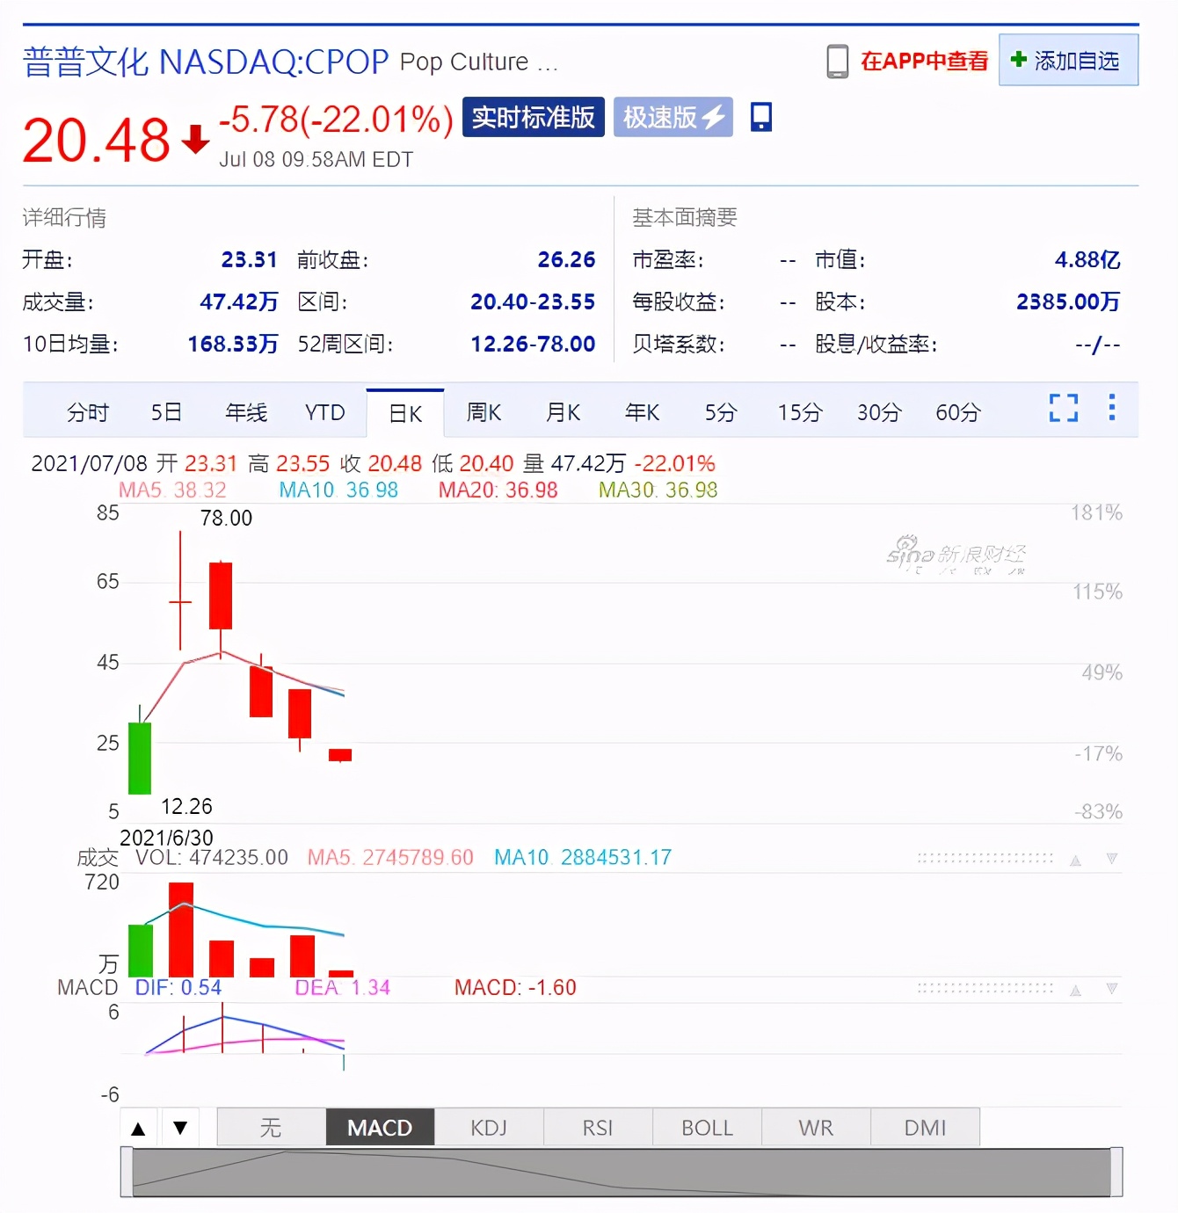Click the 前收盘 value 26.26
1178x1213 pixels.
click(566, 259)
